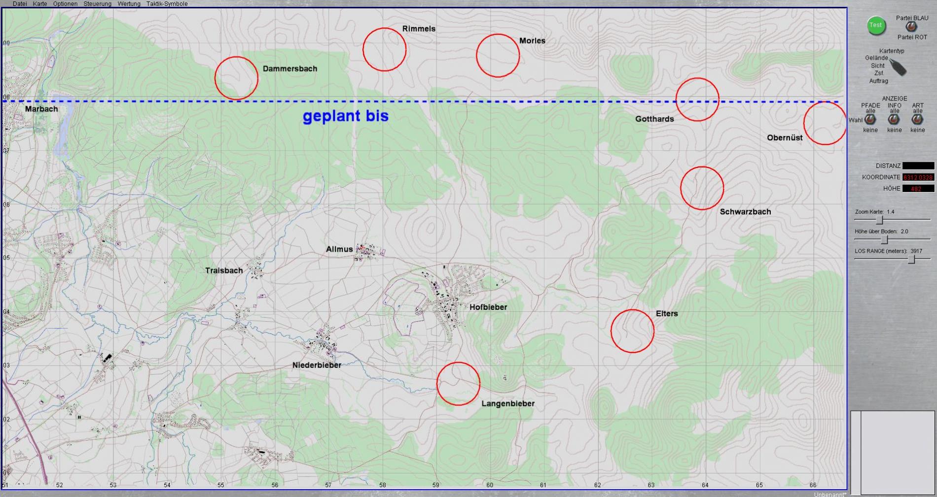Screen dimensions: 937x497
Task: Toggle the PFADE display switch
Action: (x=870, y=119)
